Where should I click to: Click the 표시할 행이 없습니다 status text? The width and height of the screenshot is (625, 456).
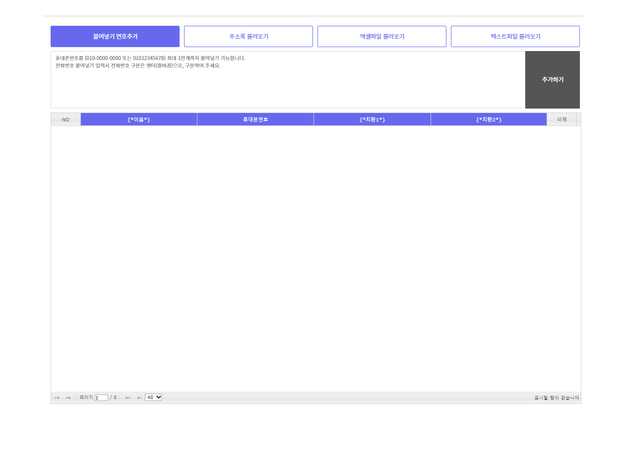coord(556,398)
